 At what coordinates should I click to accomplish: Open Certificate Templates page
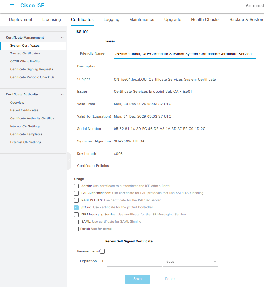[x=26, y=134]
